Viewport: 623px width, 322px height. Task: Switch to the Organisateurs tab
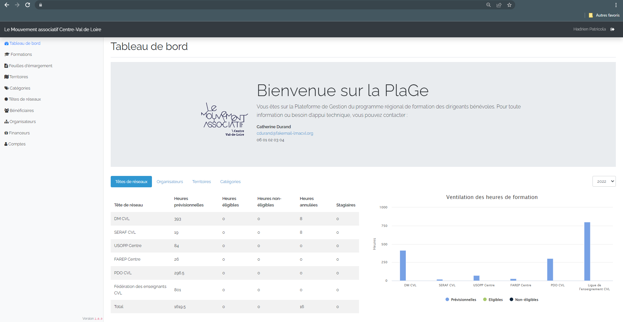[170, 181]
